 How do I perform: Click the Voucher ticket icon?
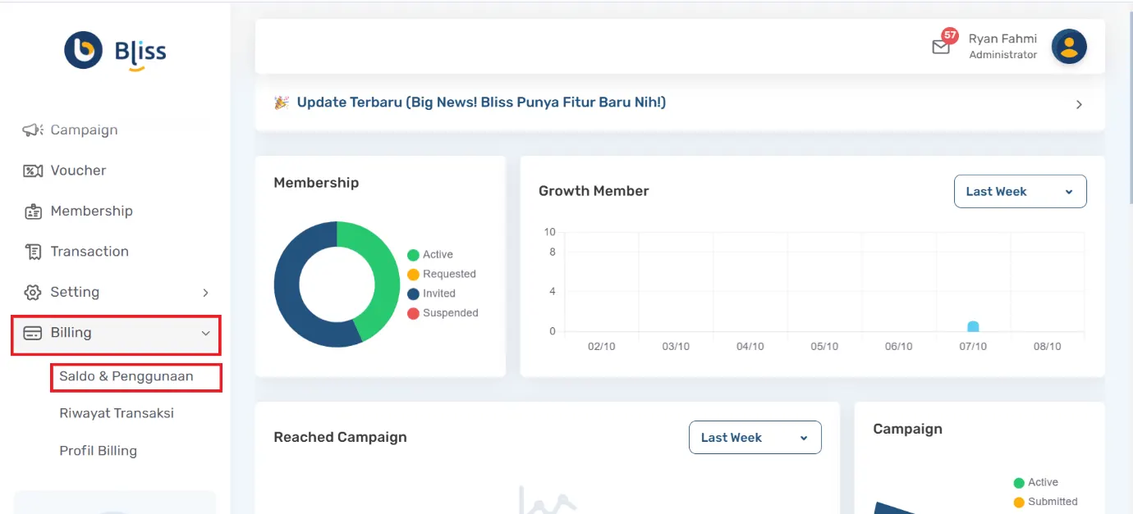[33, 171]
